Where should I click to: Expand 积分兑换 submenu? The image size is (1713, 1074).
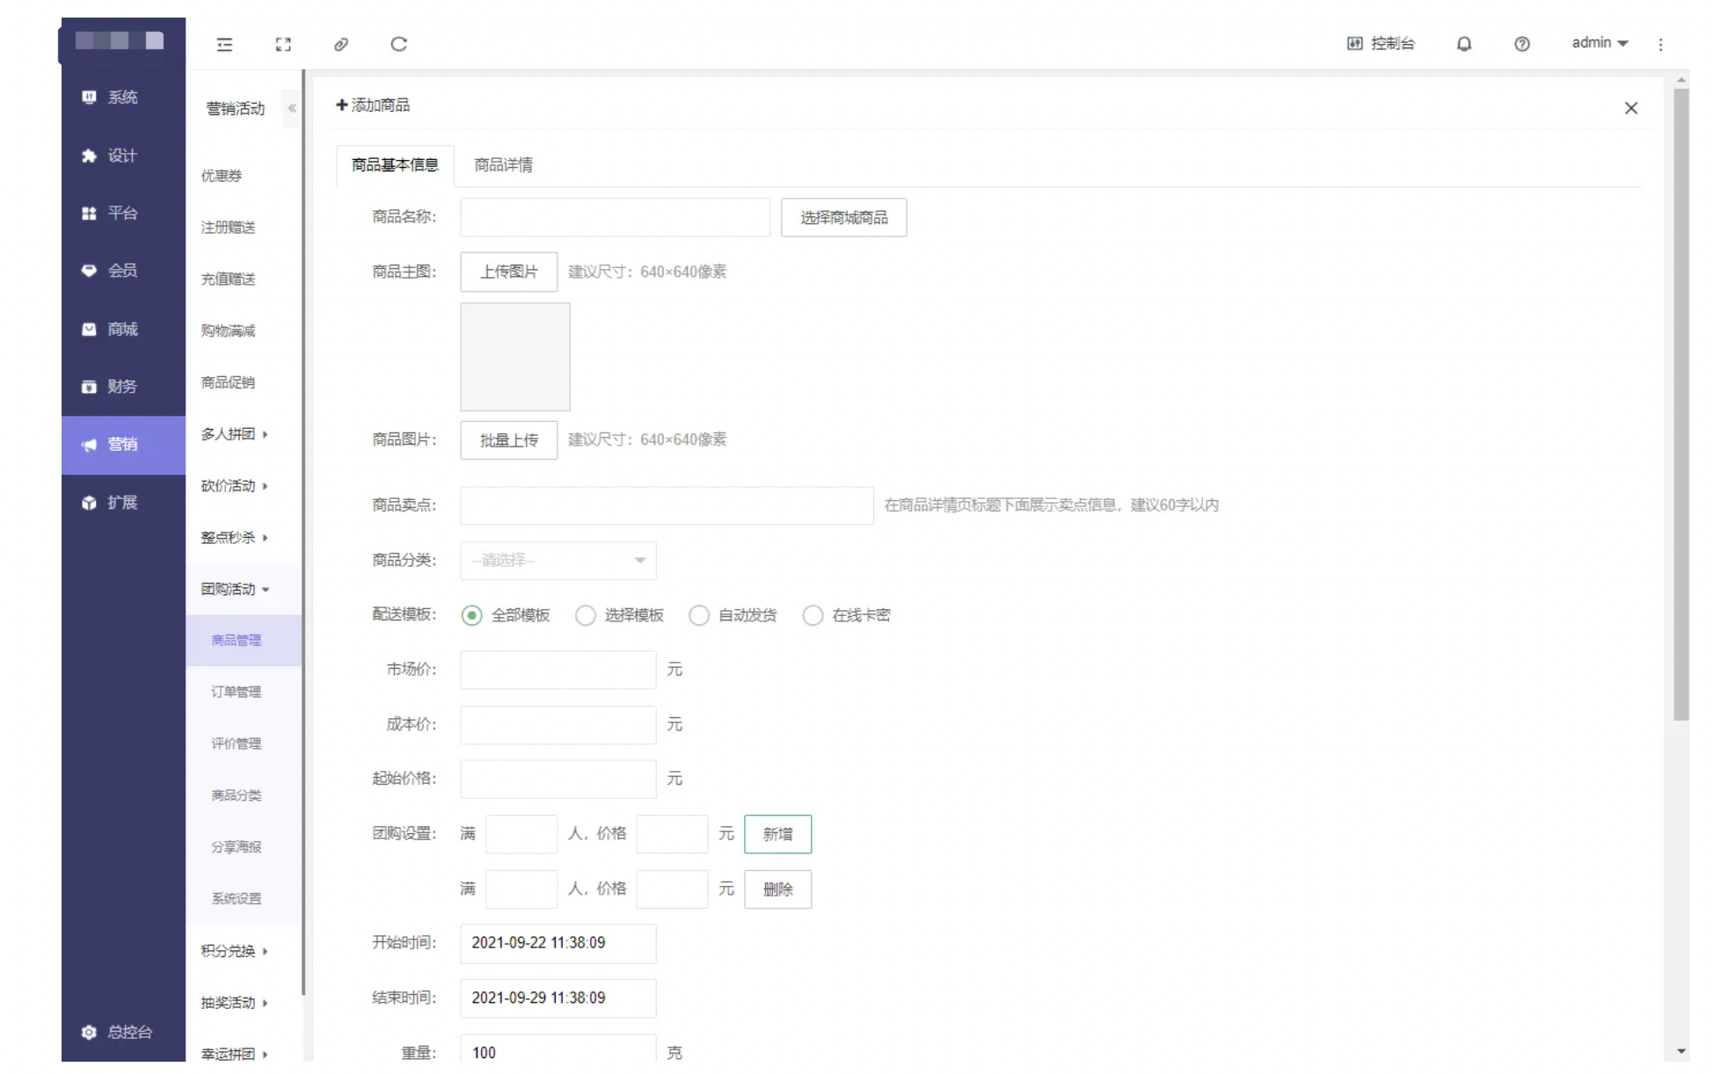coord(234,951)
